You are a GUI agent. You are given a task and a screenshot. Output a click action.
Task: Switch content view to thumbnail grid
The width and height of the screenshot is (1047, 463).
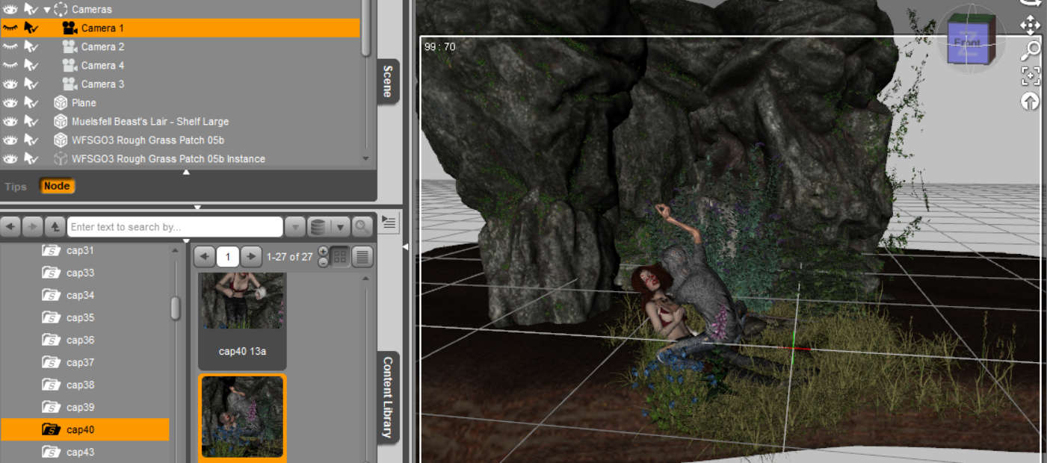tap(340, 257)
